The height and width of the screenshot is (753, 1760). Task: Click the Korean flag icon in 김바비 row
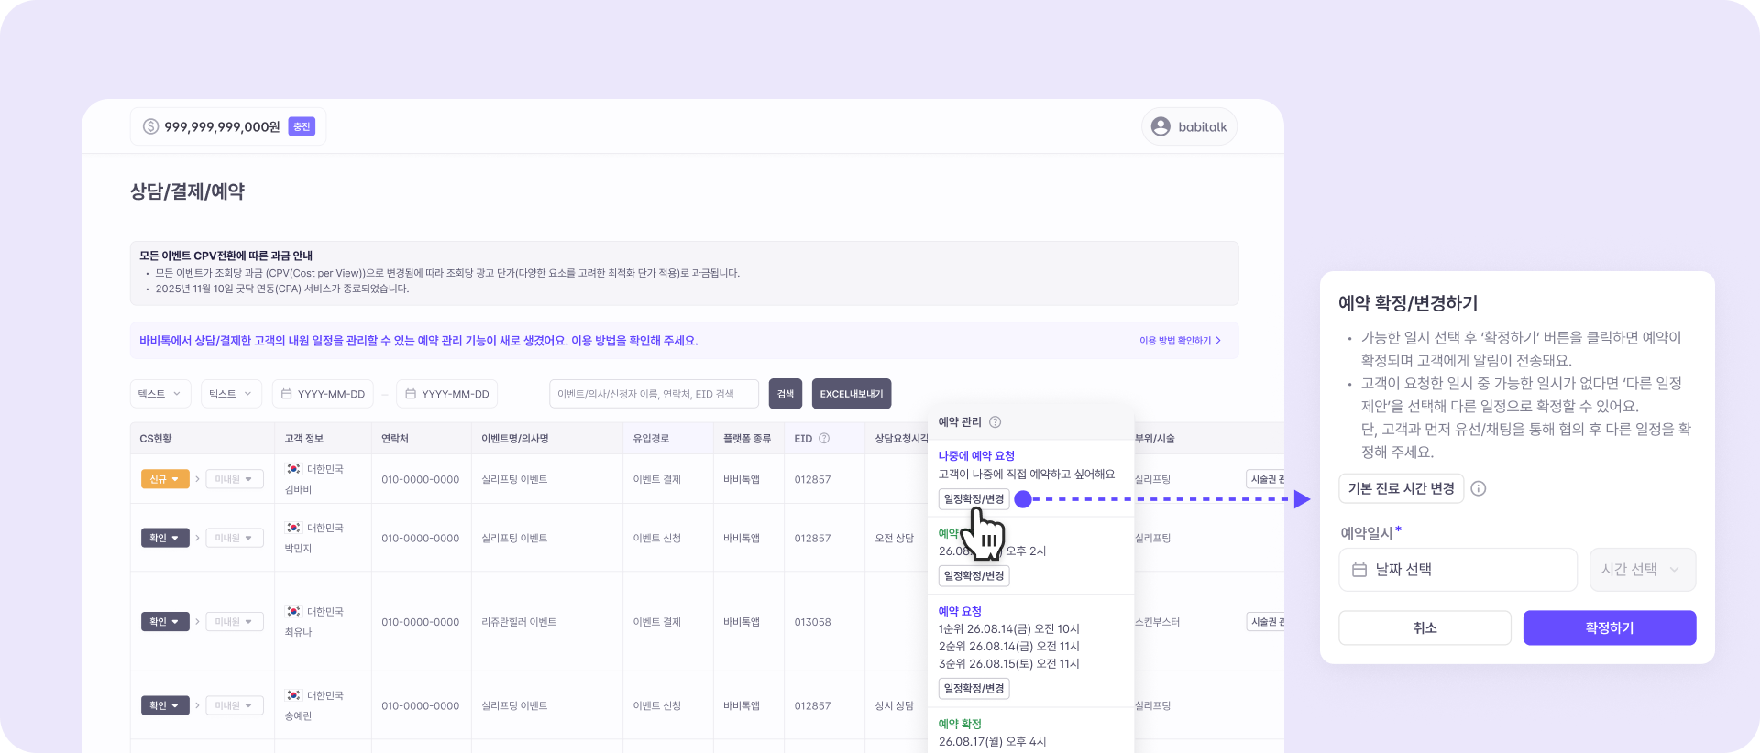tap(293, 469)
